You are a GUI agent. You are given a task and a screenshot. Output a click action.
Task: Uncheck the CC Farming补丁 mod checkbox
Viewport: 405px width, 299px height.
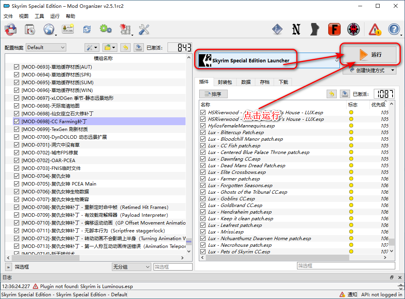(x=16, y=121)
